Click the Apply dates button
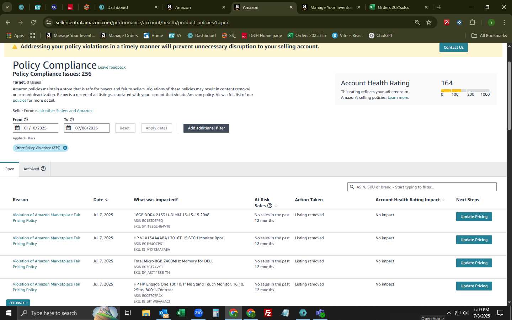This screenshot has width=512, height=320. tap(156, 128)
